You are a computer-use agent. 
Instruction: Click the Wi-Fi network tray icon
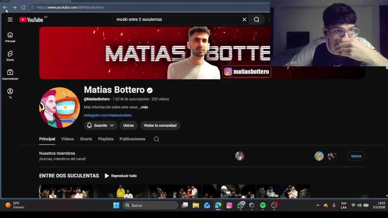[x=353, y=205]
